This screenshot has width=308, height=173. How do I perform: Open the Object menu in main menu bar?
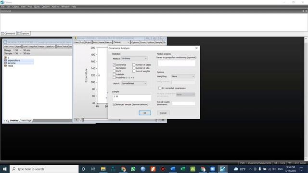tap(15, 6)
